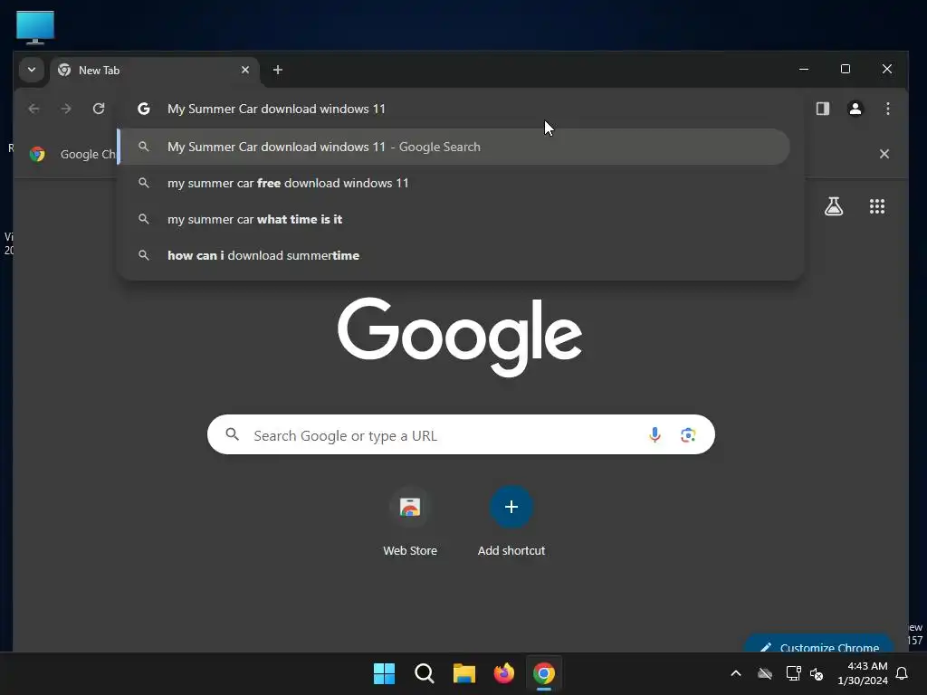Open the Google apps grid
927x695 pixels.
click(877, 206)
